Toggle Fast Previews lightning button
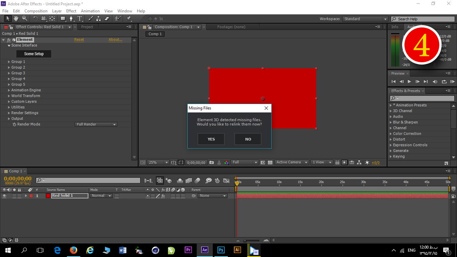Image resolution: width=457 pixels, height=257 pixels. [344, 162]
